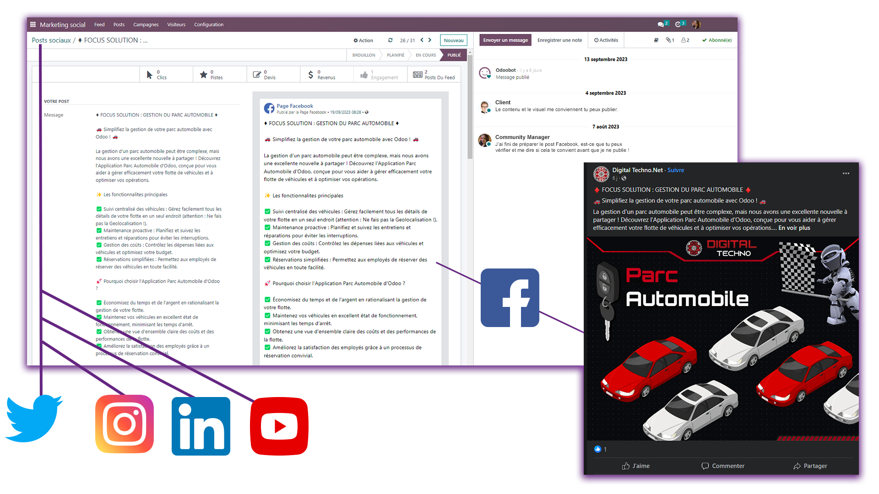Open activities clock icon with badge 3
This screenshot has height=494, width=879.
(x=680, y=24)
